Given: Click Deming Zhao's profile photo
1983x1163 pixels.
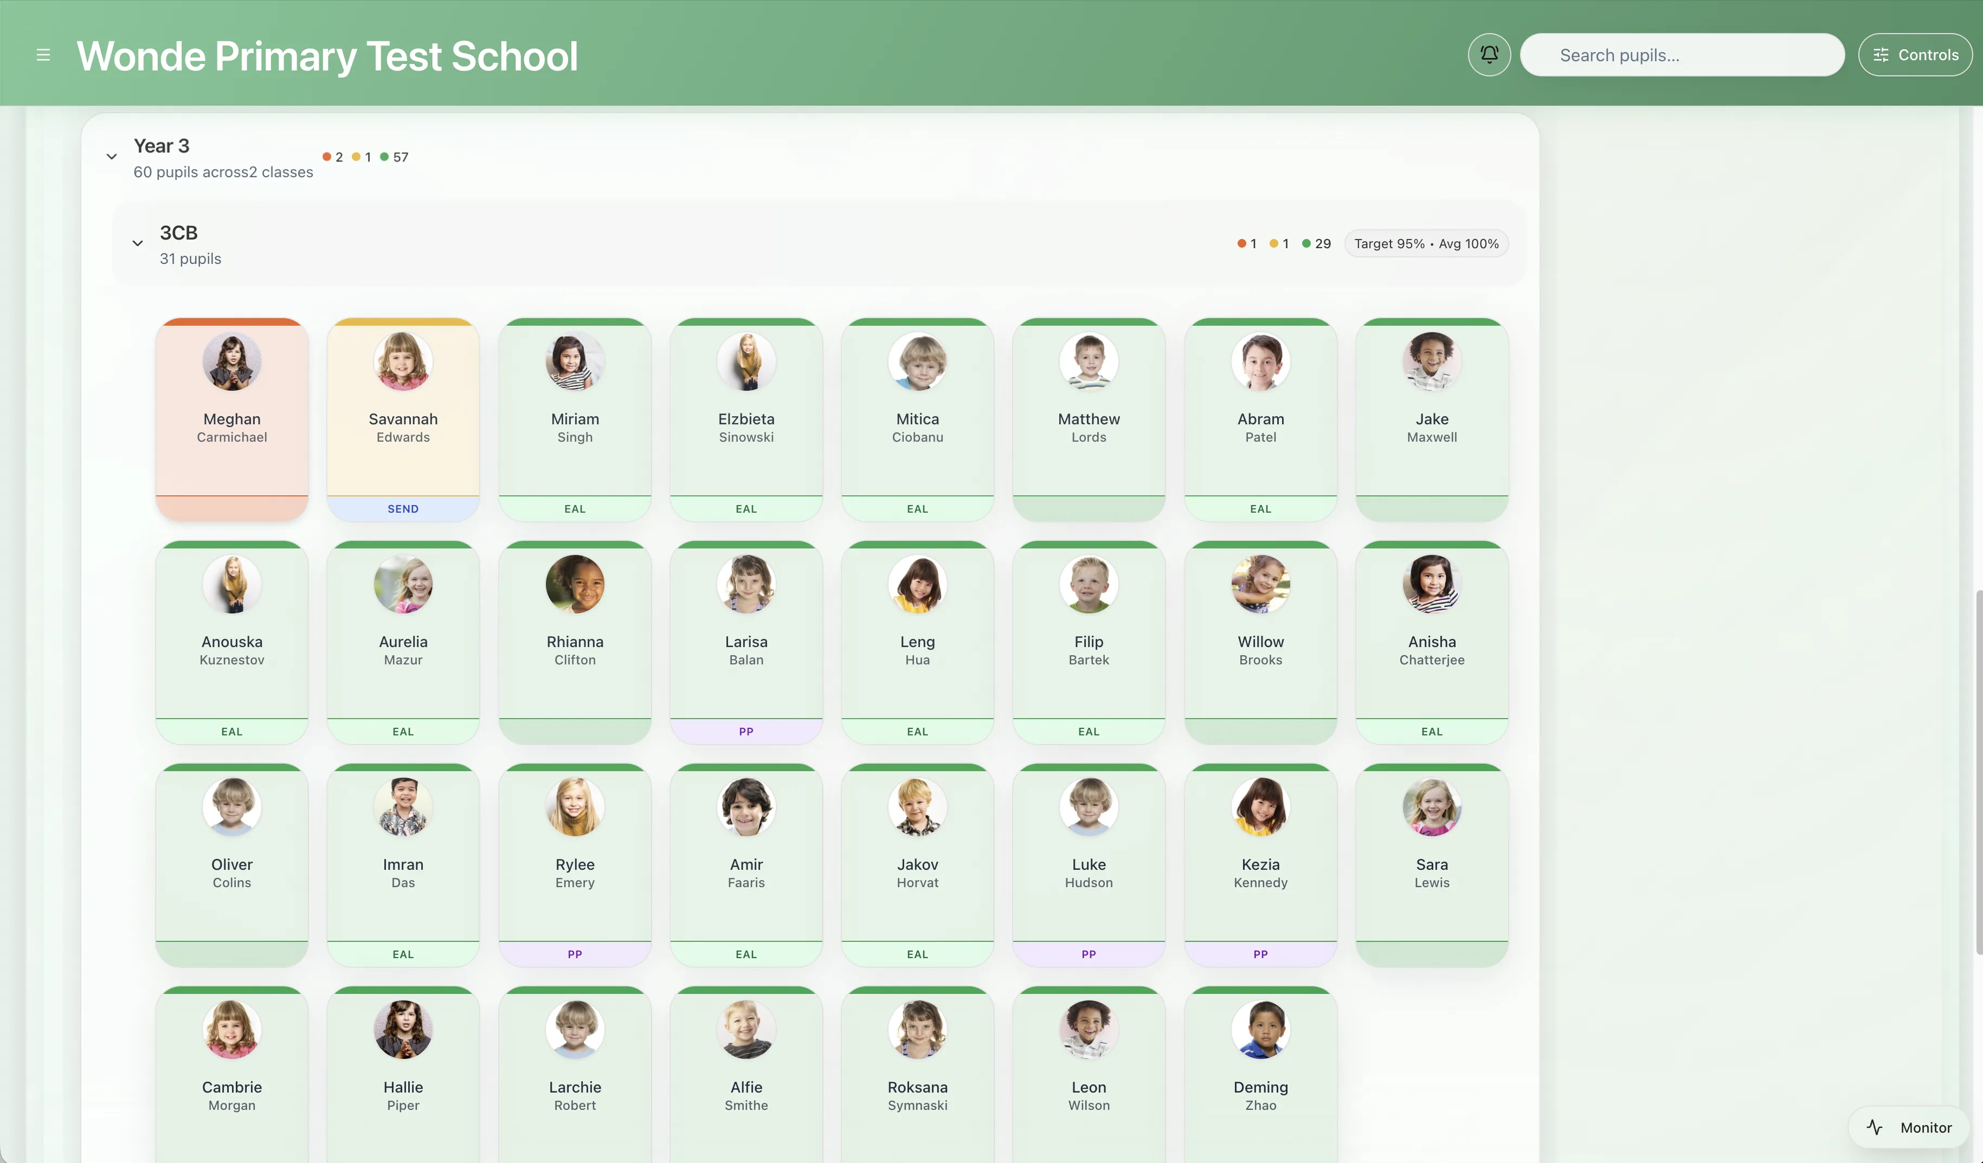Looking at the screenshot, I should click(x=1259, y=1029).
